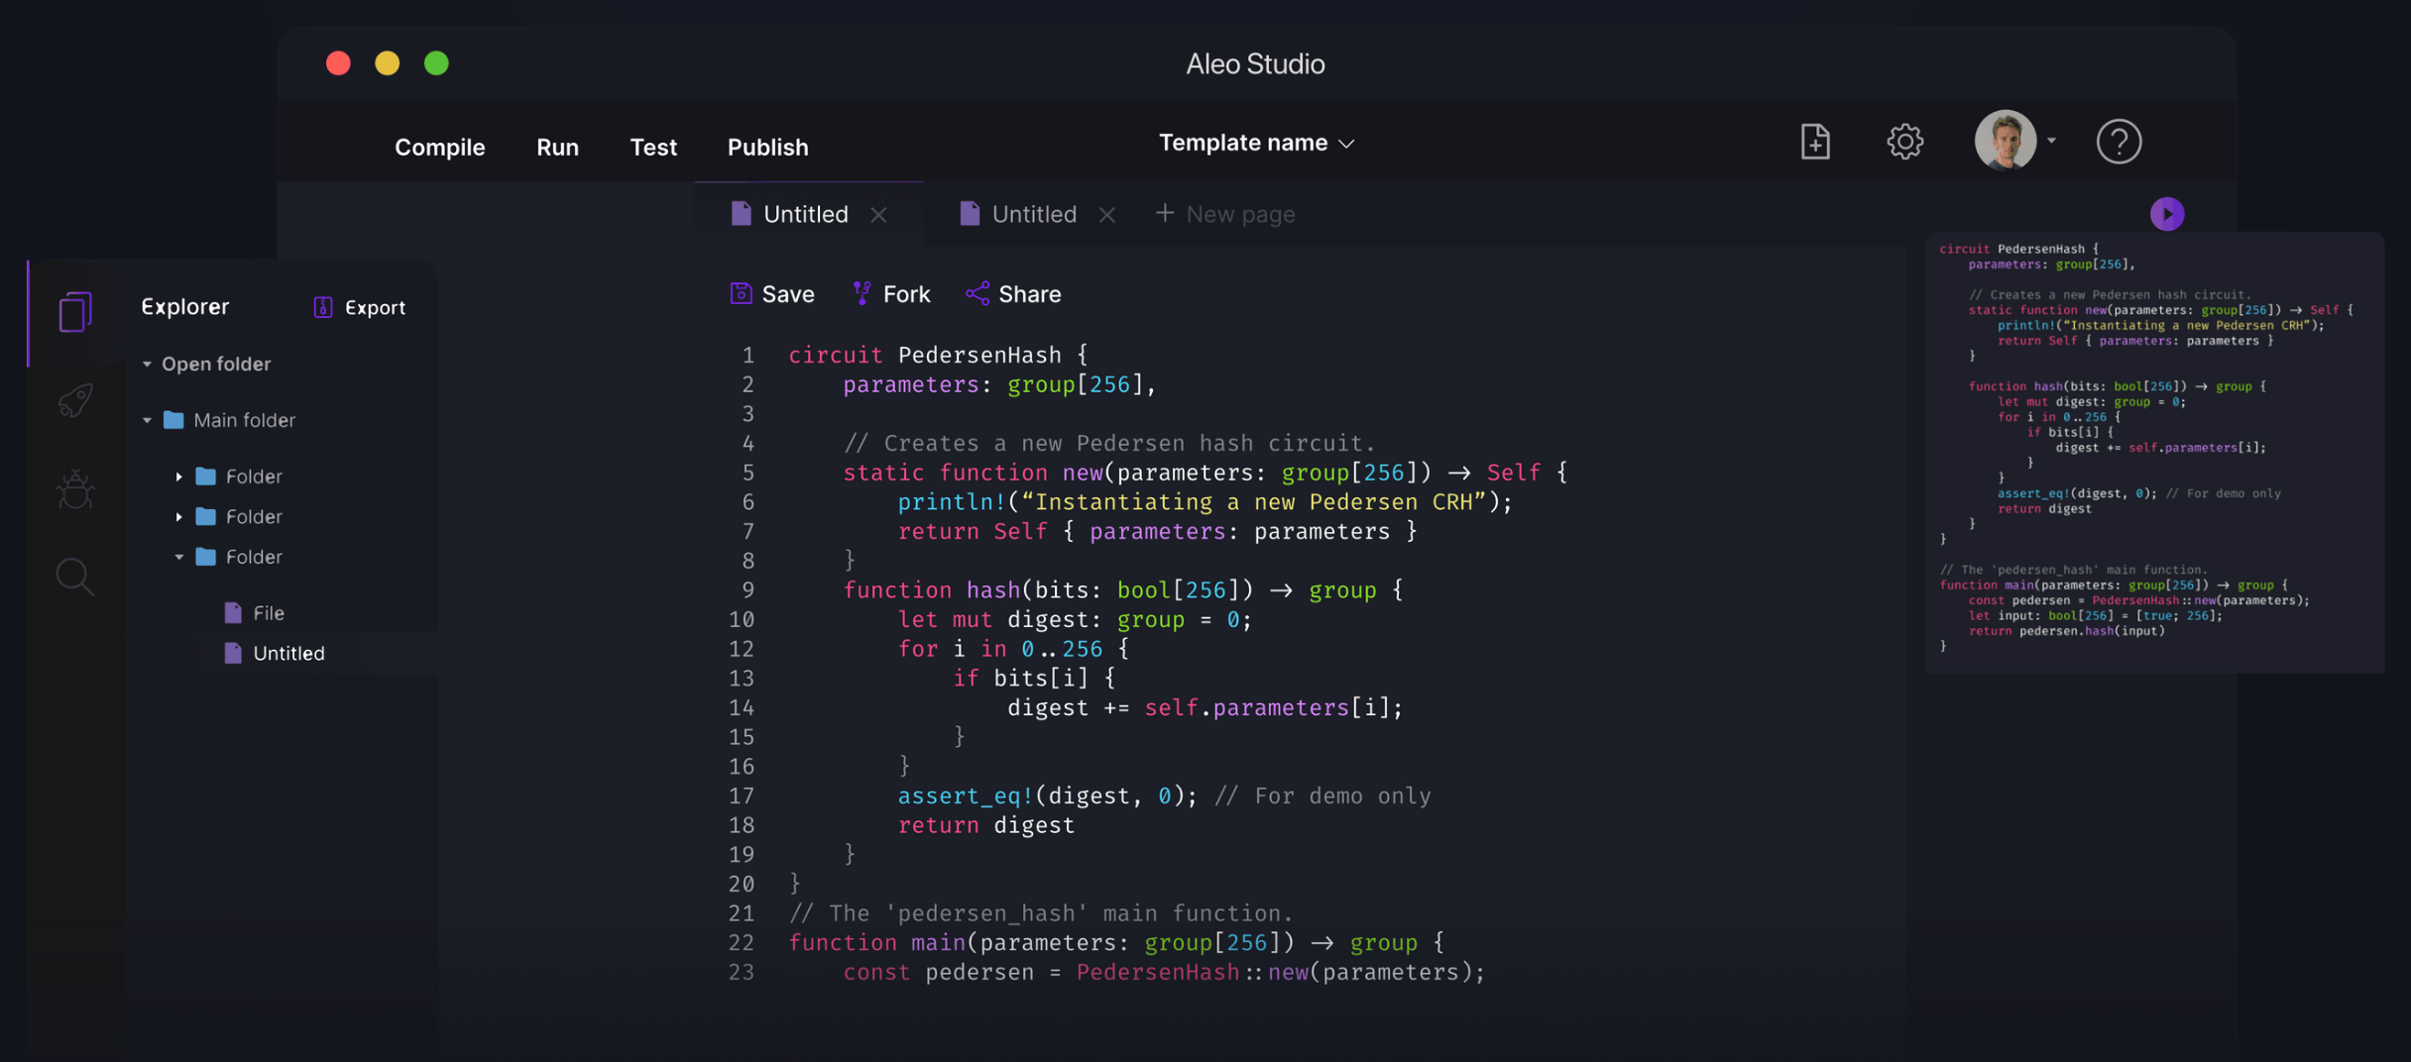The height and width of the screenshot is (1062, 2411).
Task: Click the Save button label
Action: pos(788,294)
